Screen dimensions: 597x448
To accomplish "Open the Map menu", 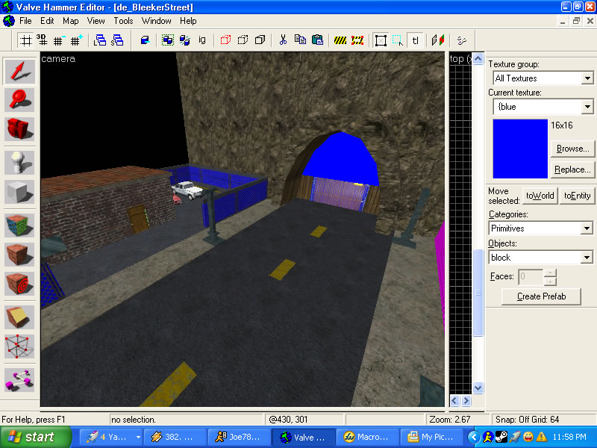I will (x=70, y=21).
